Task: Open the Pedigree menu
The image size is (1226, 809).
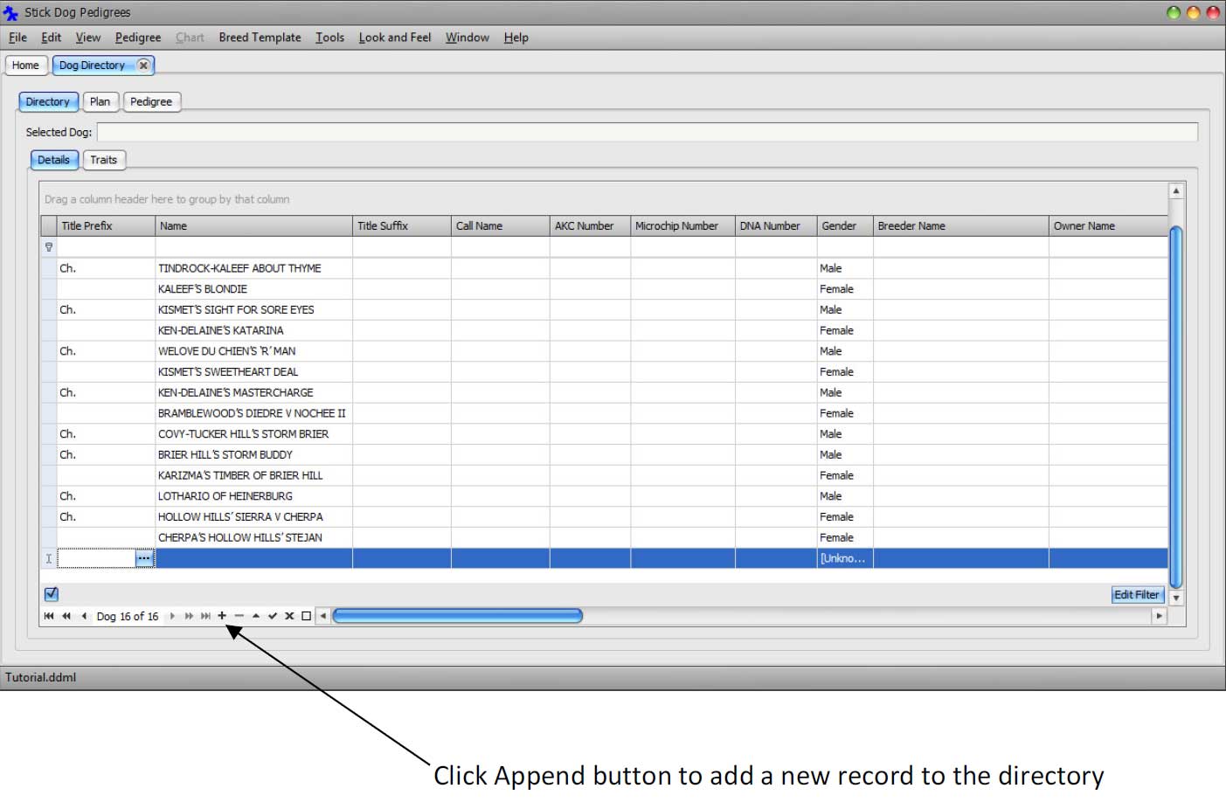Action: [137, 38]
